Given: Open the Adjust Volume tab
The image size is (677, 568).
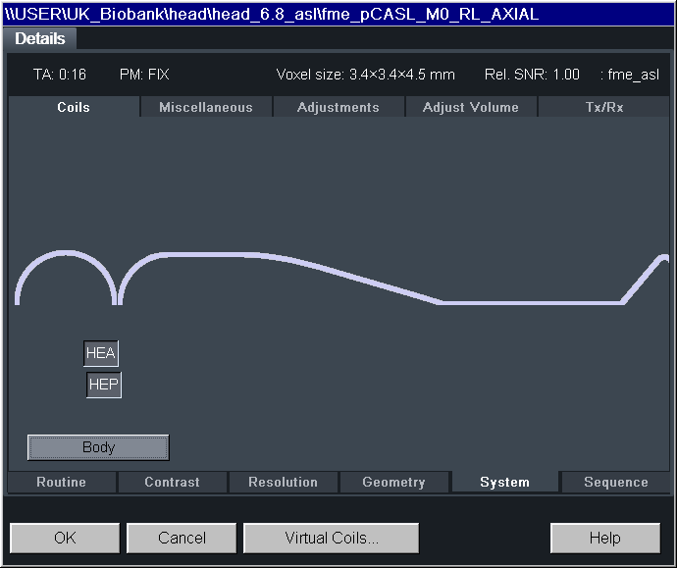Looking at the screenshot, I should 471,107.
